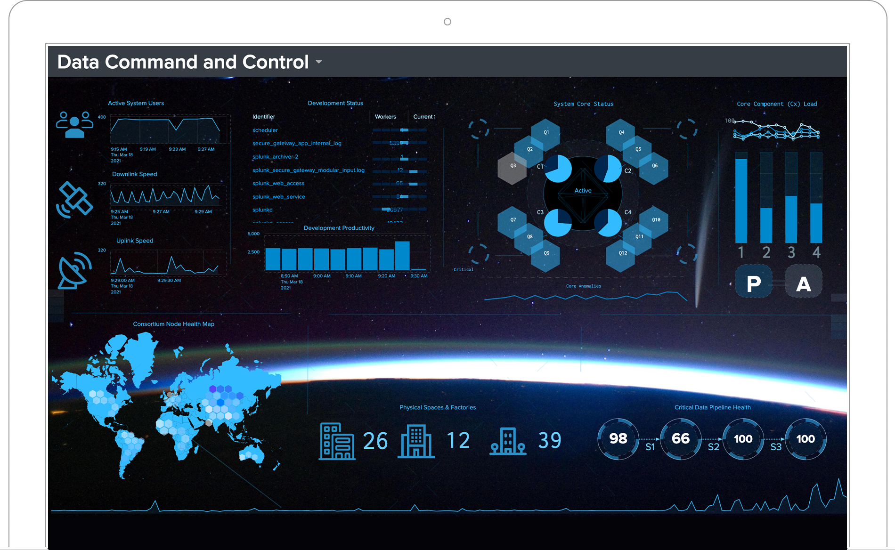
Task: Click the Active center core label
Action: click(x=583, y=191)
